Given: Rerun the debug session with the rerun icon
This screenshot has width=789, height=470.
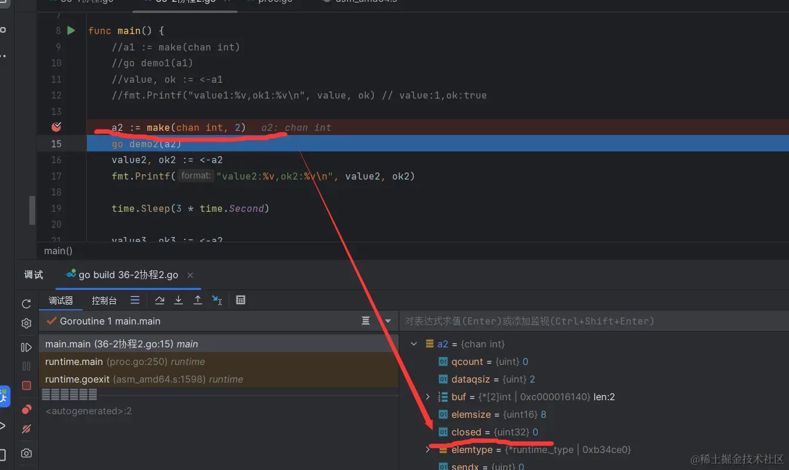Looking at the screenshot, I should (x=26, y=303).
